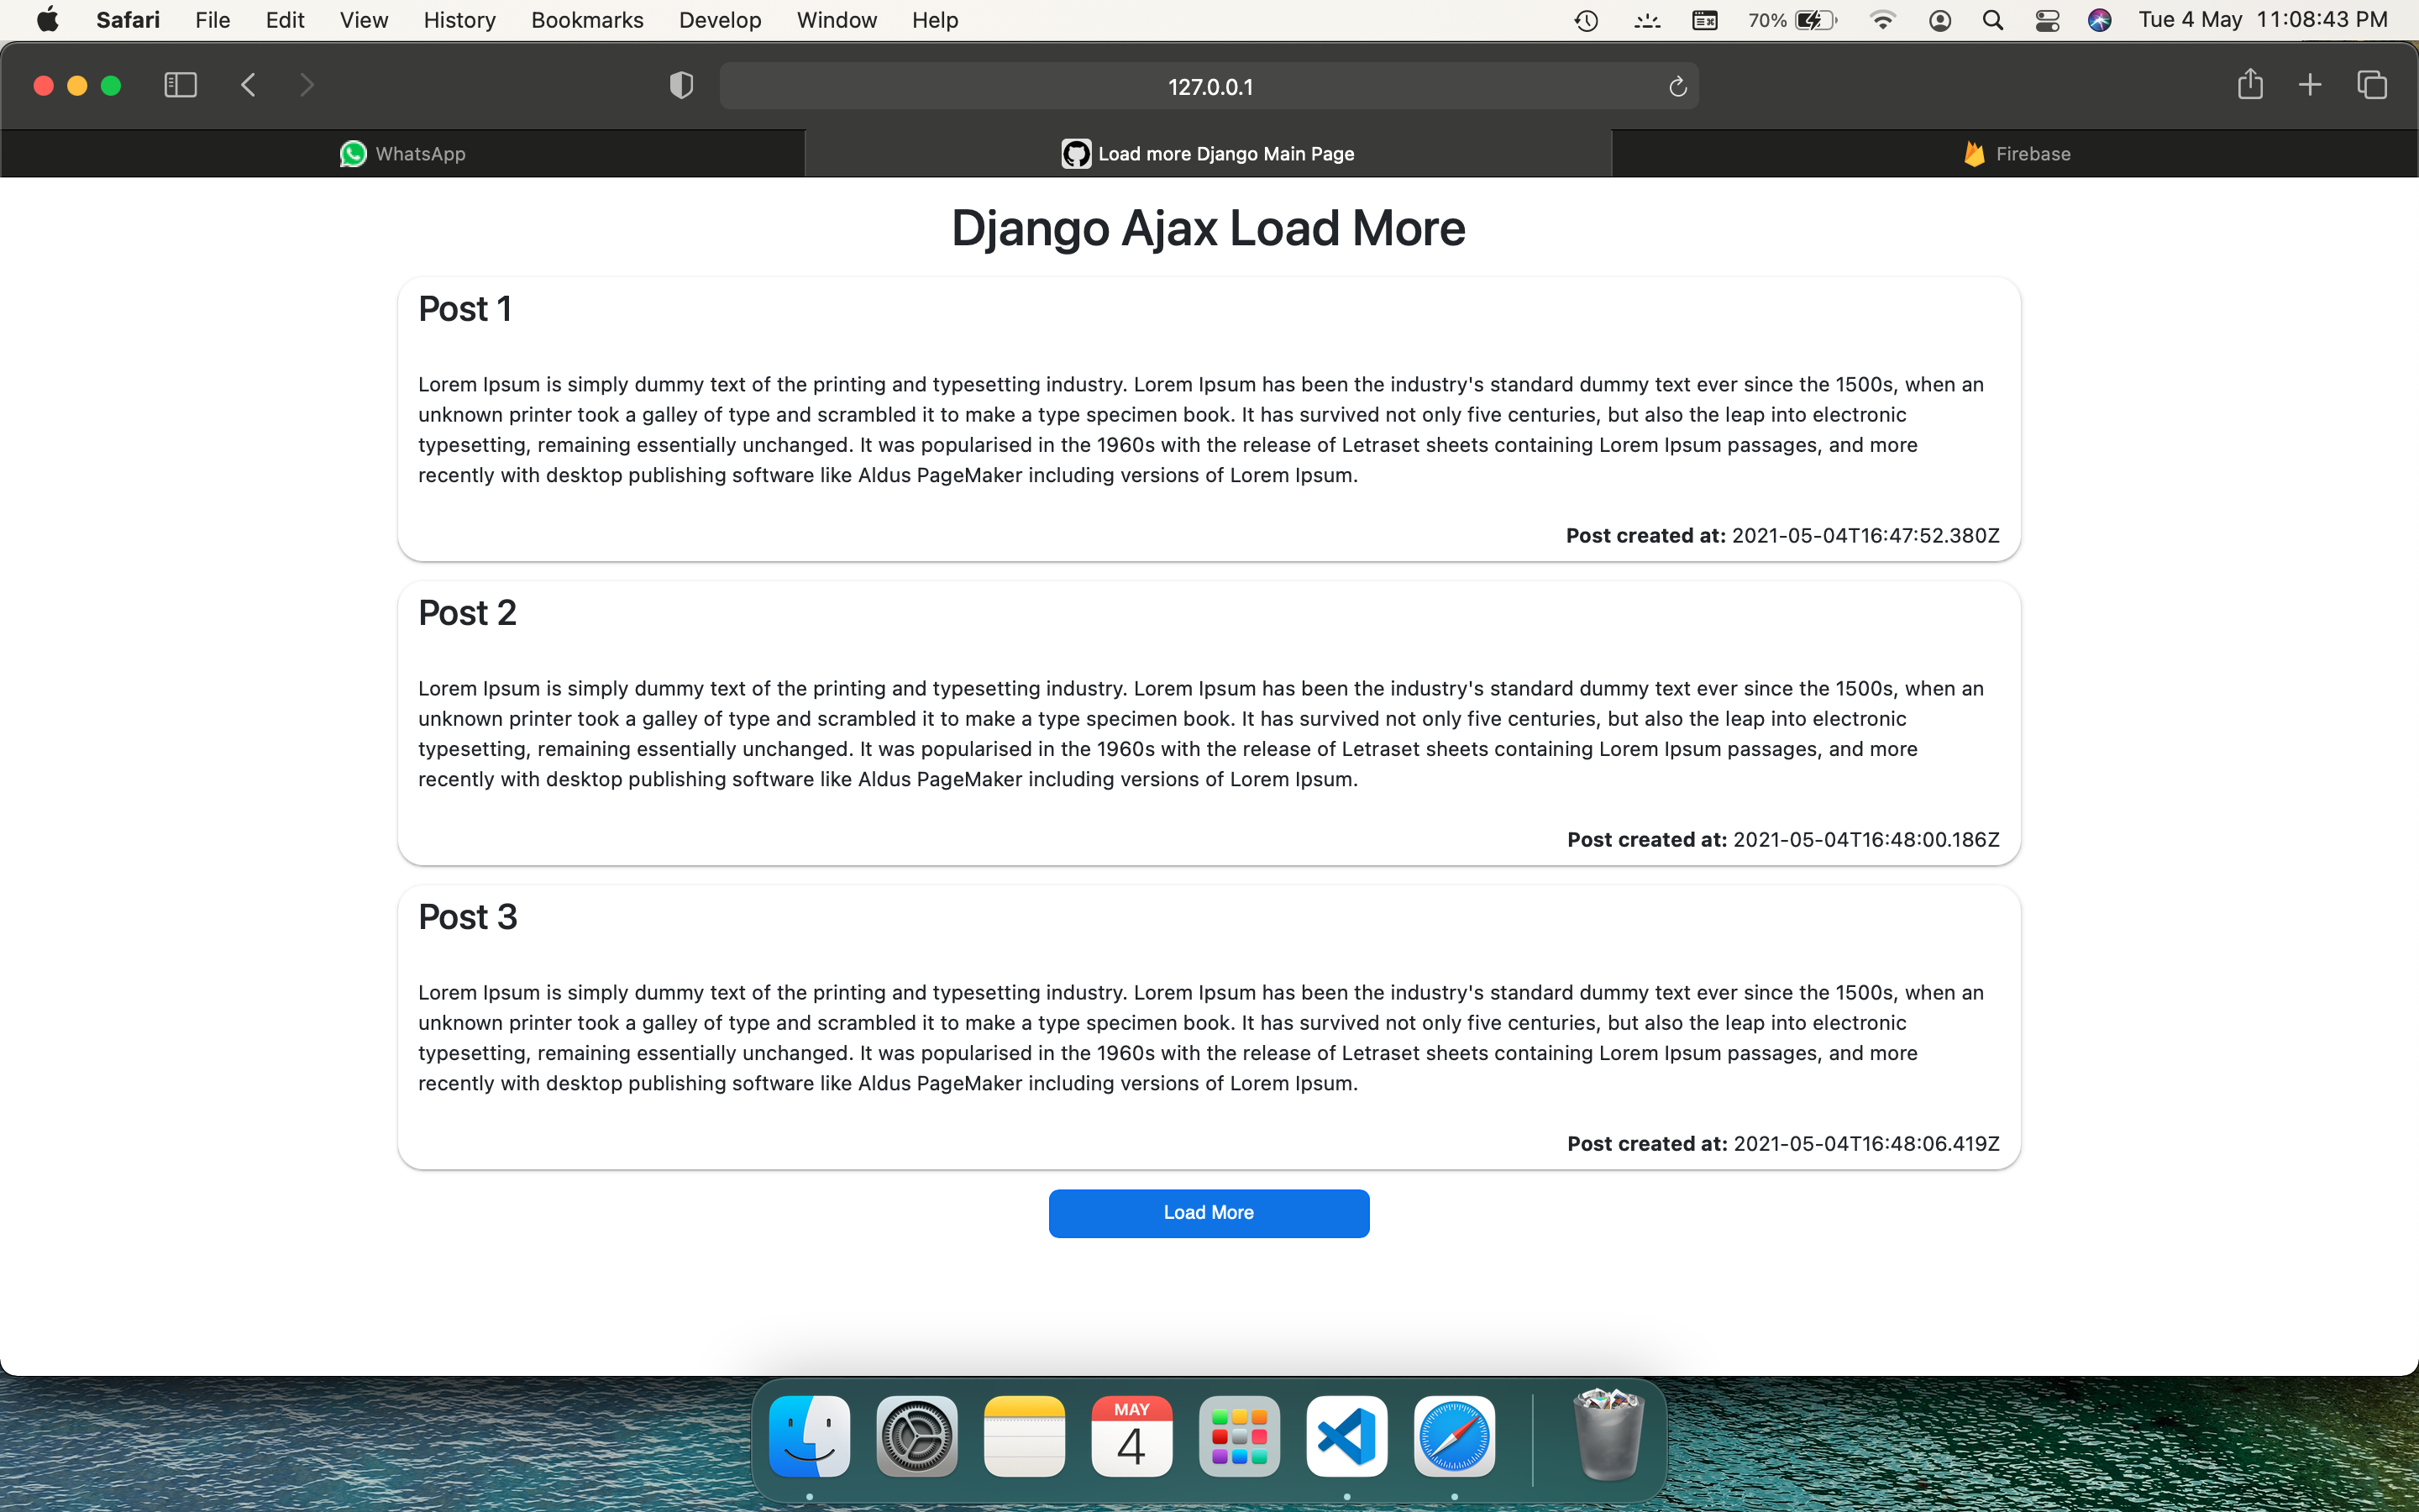Open the Share sheet icon

pyautogui.click(x=2249, y=85)
